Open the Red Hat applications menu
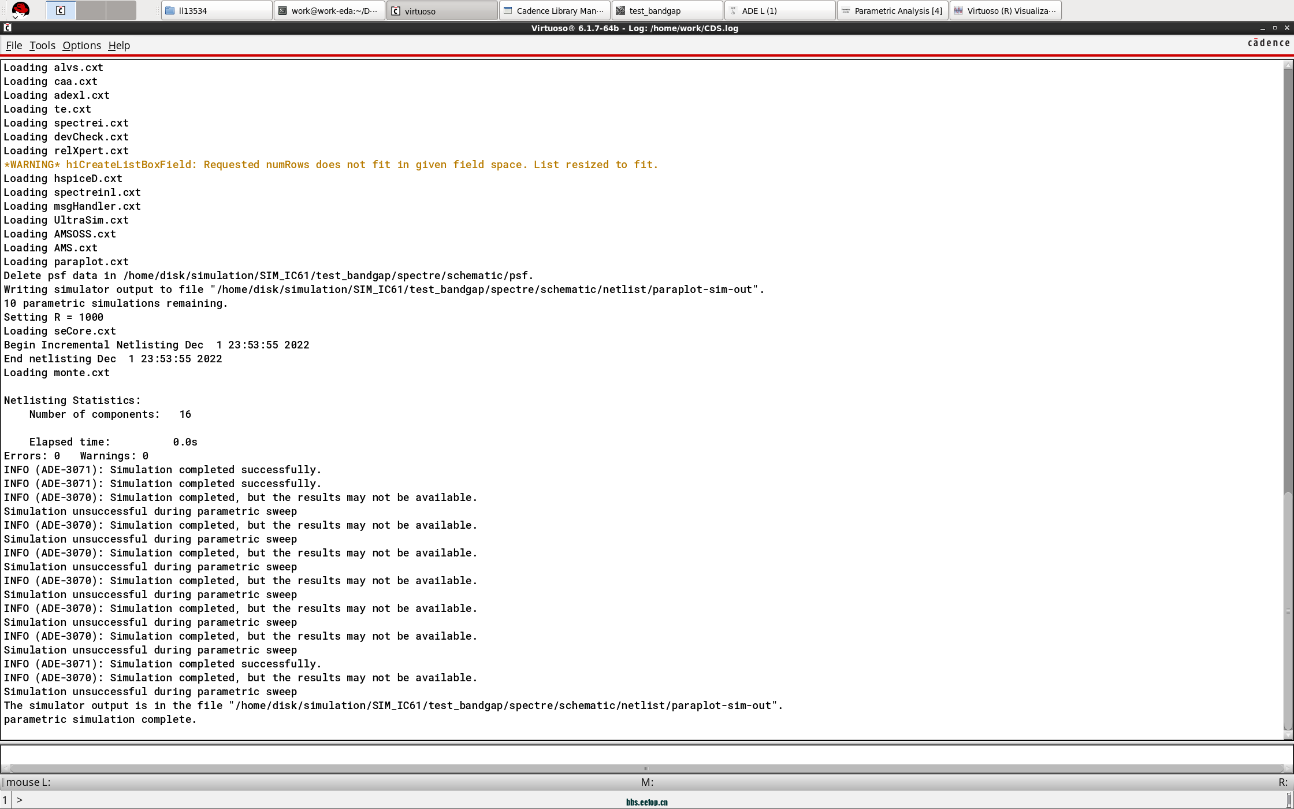Viewport: 1294px width, 809px height. [x=20, y=10]
